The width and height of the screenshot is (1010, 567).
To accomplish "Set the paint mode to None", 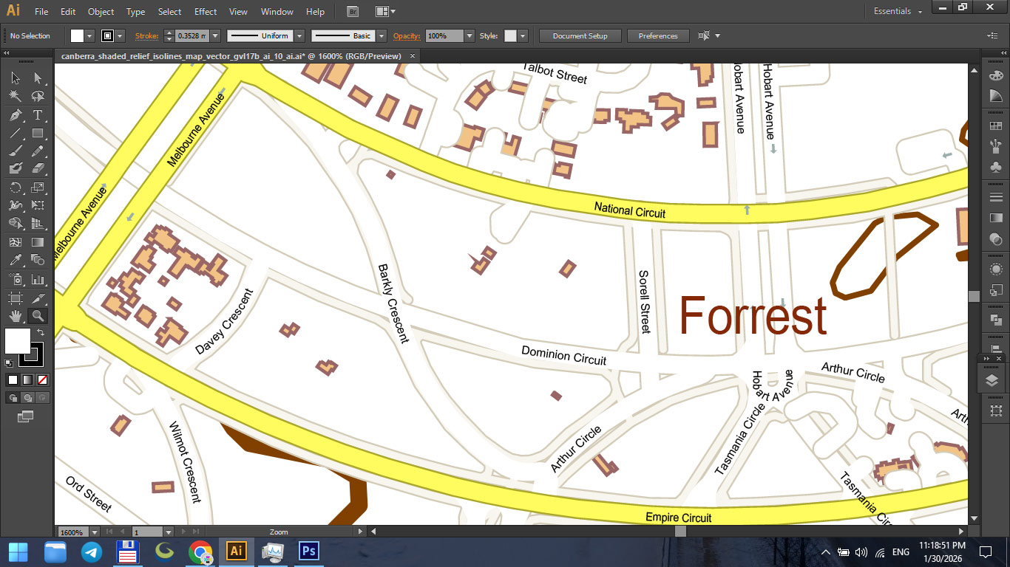I will (43, 380).
